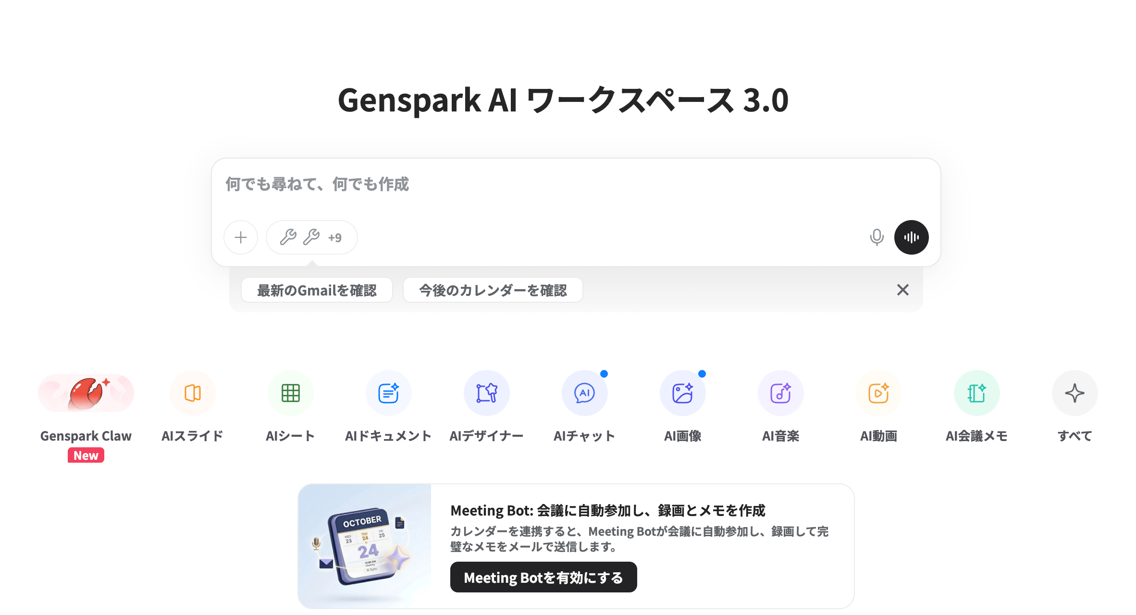This screenshot has width=1136, height=615.
Task: Select the AI会議メモ meeting notes icon
Action: 977,393
